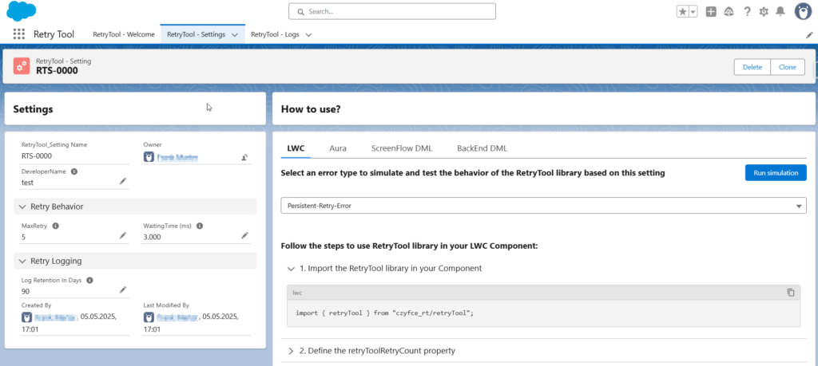Open the Persistent-Retry-Error error type dropdown
The image size is (818, 366).
(x=543, y=206)
